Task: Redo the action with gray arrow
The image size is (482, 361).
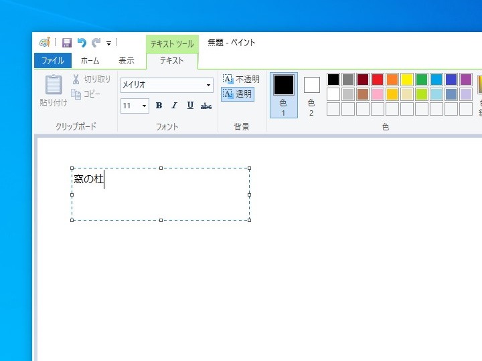Action: coord(96,43)
